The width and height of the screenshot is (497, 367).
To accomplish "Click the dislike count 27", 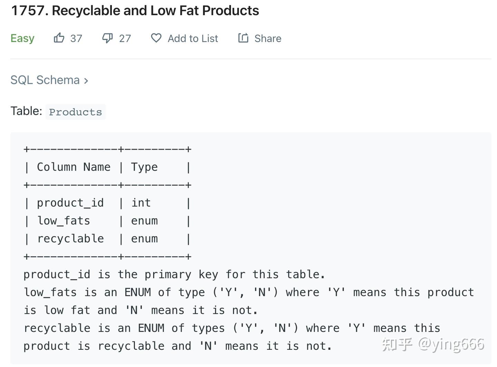I will point(125,38).
